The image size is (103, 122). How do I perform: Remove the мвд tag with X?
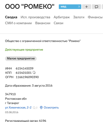coord(79,7)
